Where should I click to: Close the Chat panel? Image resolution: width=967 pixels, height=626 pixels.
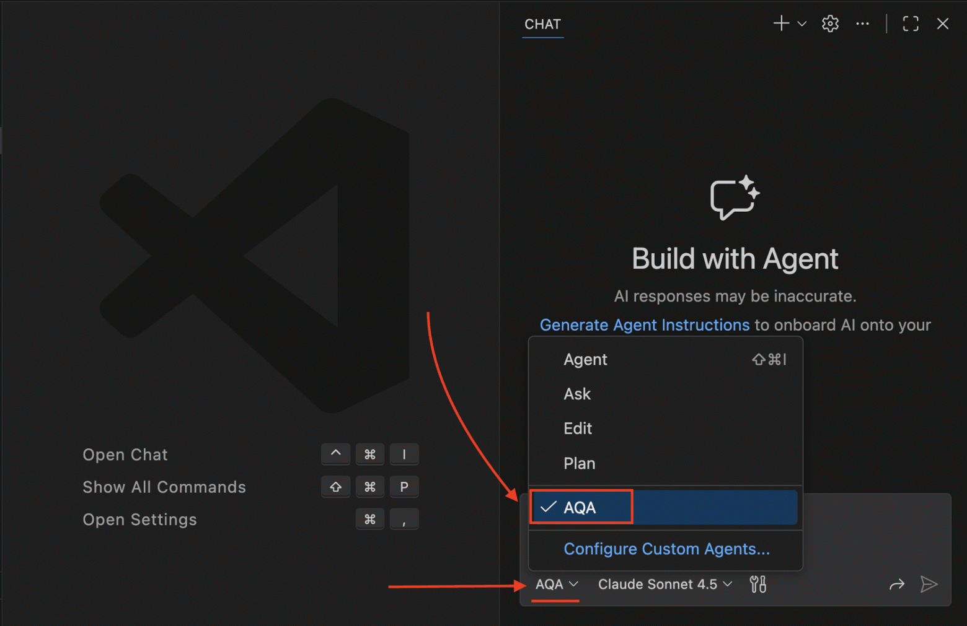click(943, 24)
